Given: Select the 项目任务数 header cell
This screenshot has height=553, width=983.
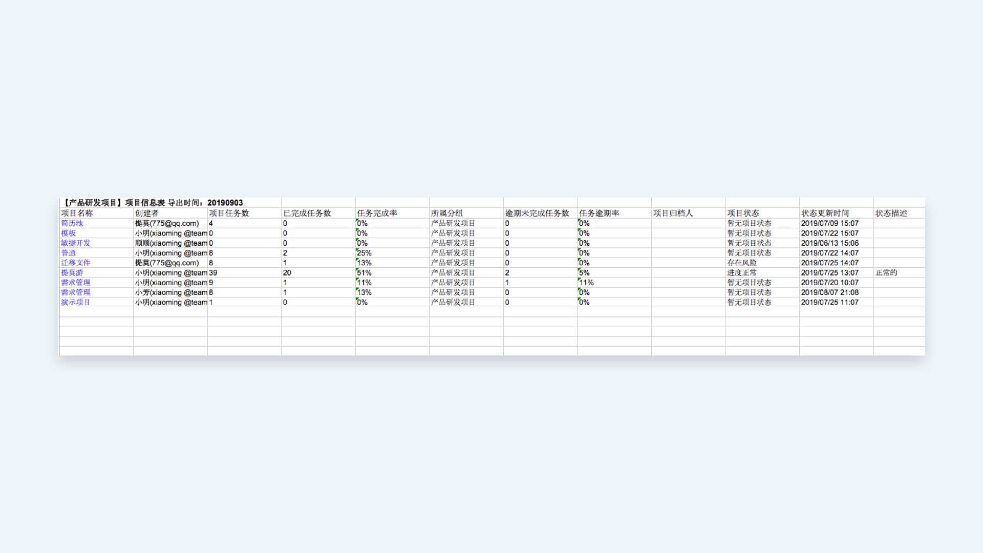Looking at the screenshot, I should click(x=244, y=213).
